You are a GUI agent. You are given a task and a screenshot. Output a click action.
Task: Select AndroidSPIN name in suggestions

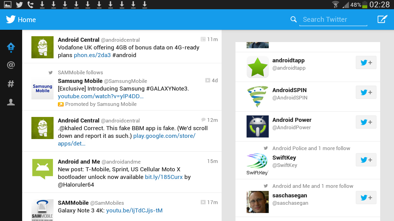pyautogui.click(x=290, y=90)
